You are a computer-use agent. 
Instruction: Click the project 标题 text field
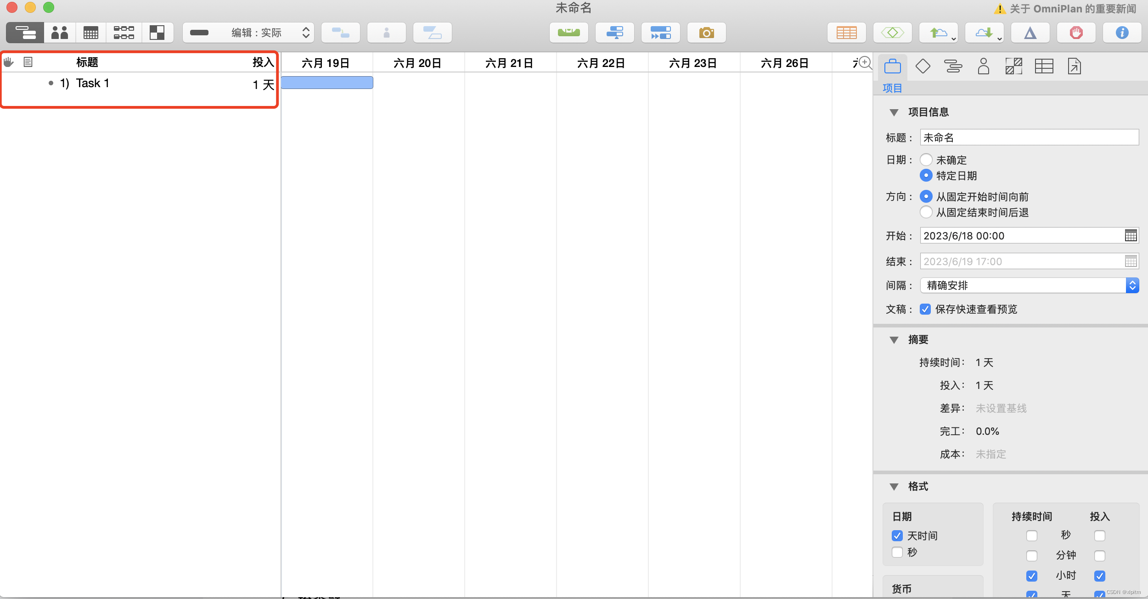coord(1029,138)
